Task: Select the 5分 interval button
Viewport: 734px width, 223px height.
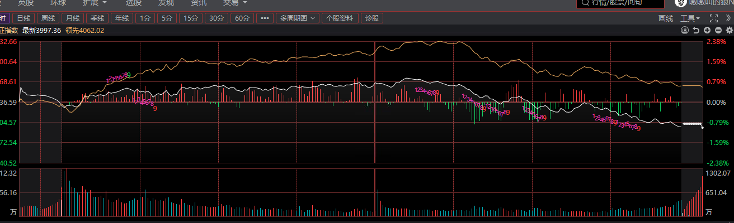Action: click(x=167, y=18)
